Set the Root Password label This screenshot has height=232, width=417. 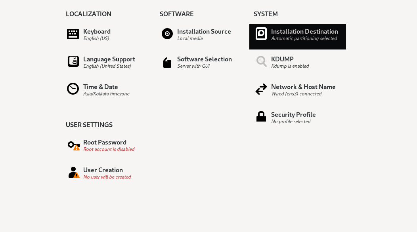105,142
